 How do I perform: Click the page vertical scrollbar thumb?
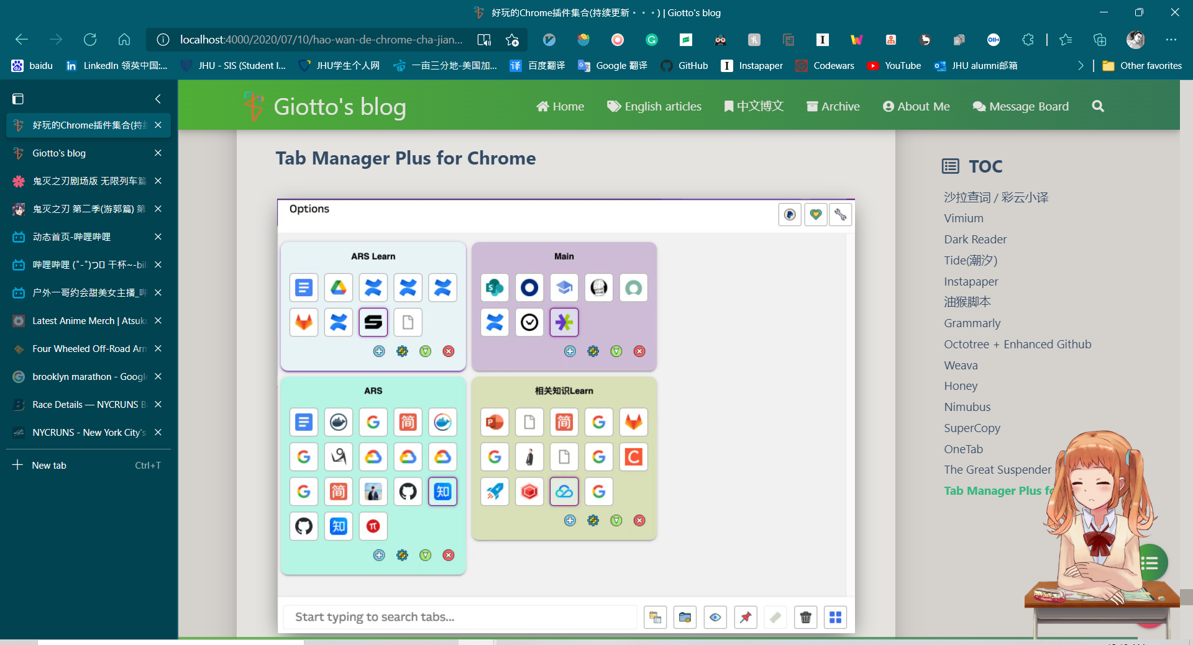pos(1186,597)
